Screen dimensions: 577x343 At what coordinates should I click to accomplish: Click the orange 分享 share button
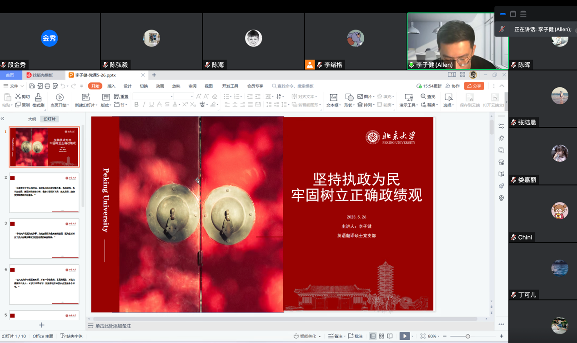point(474,86)
